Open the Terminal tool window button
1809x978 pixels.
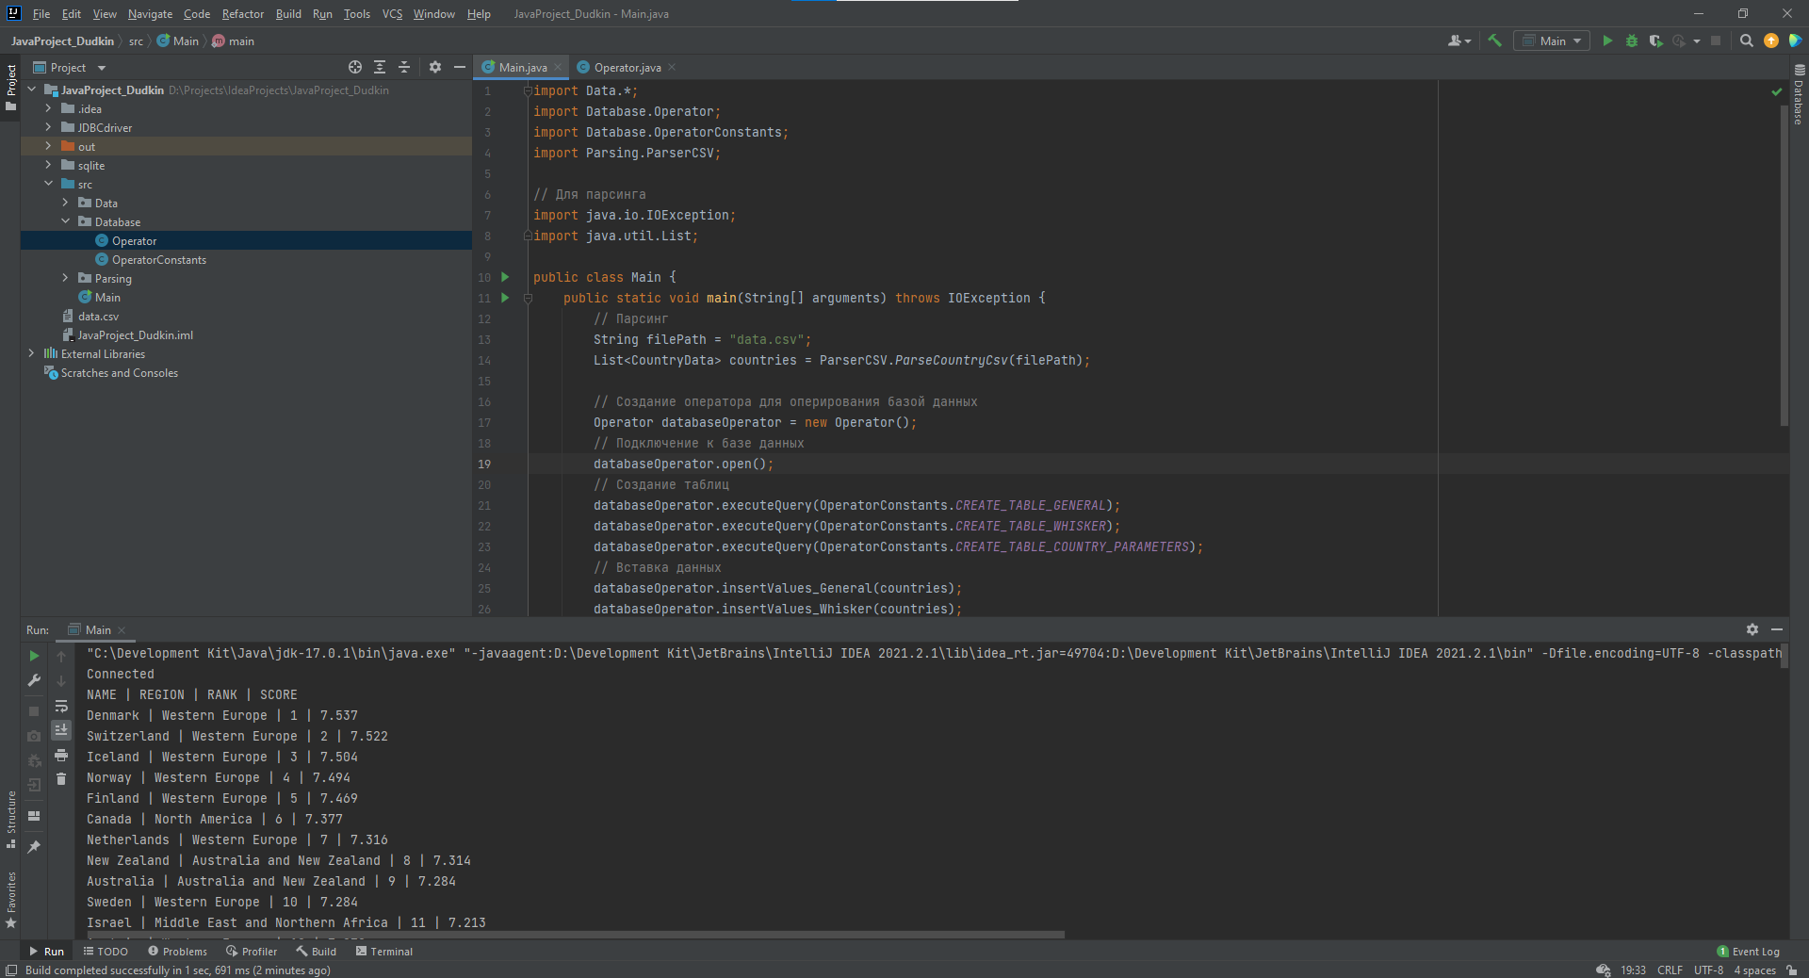point(383,952)
